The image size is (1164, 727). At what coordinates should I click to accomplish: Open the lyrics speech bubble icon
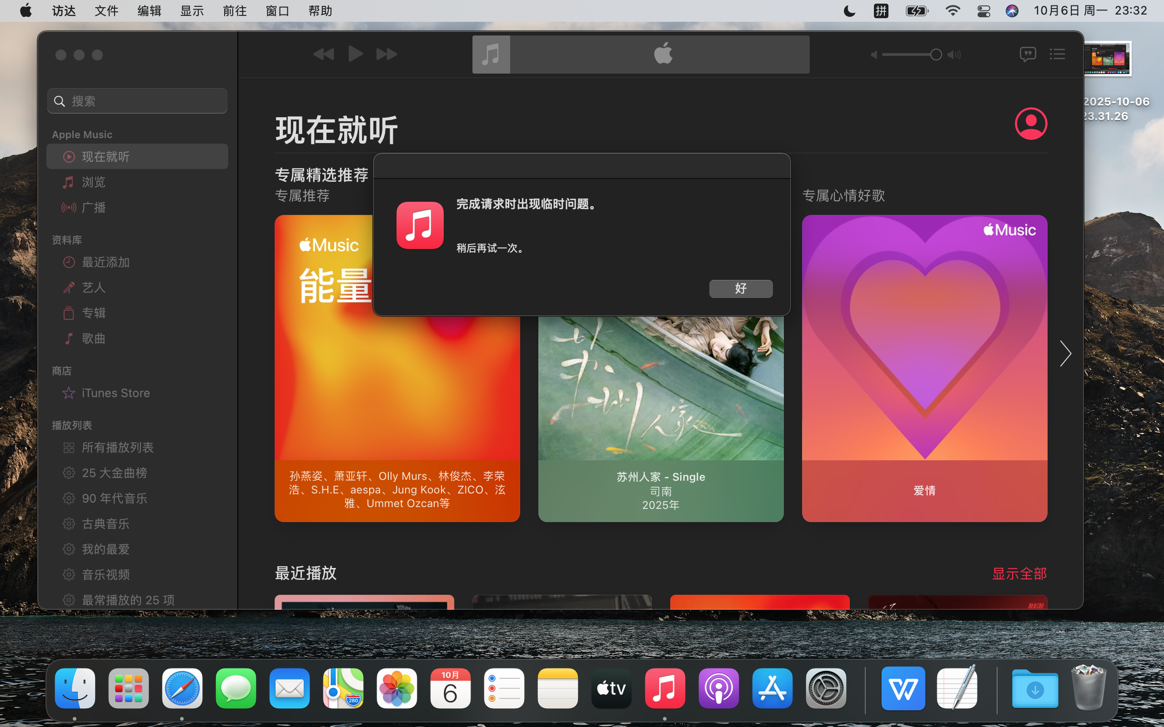coord(1028,54)
